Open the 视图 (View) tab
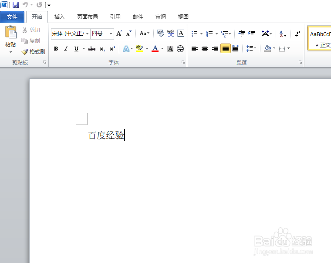Viewport: 331px width, 263px height. pos(183,17)
